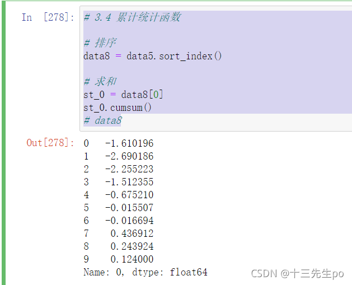Image resolution: width=352 pixels, height=285 pixels.
Task: Click the '# 求和' comment line
Action: 100,82
